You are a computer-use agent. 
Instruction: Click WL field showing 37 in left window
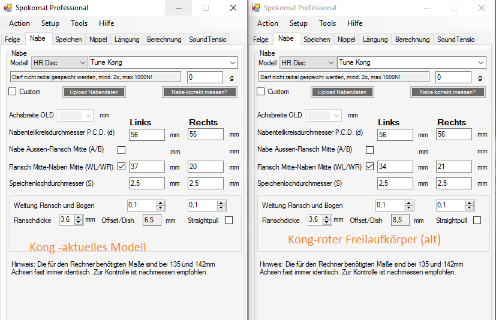pyautogui.click(x=147, y=167)
